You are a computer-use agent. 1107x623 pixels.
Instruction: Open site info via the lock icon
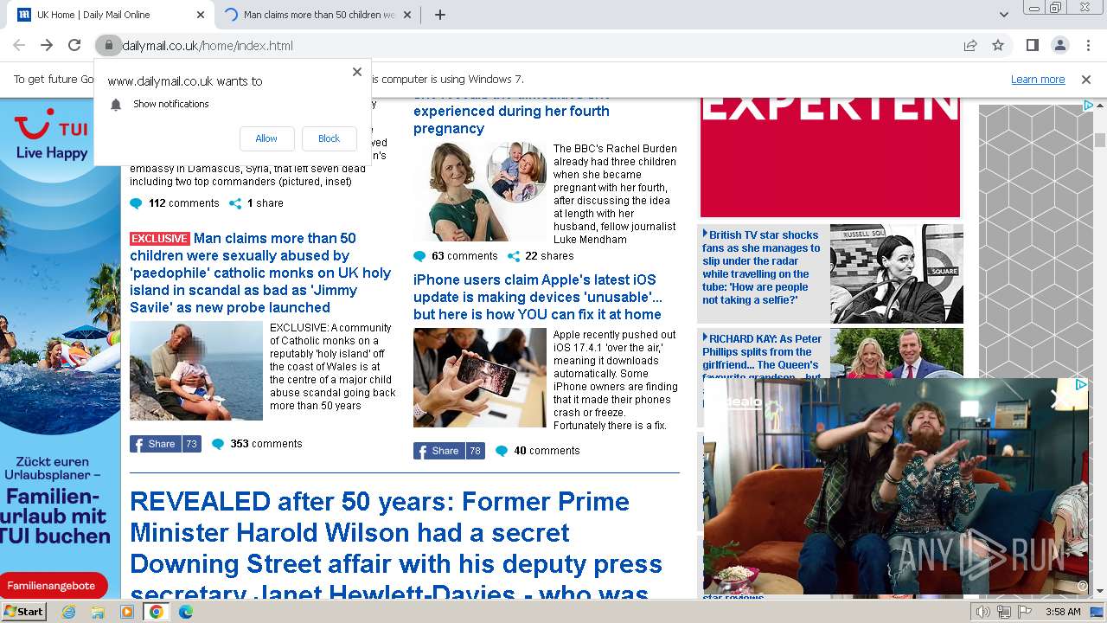point(108,45)
